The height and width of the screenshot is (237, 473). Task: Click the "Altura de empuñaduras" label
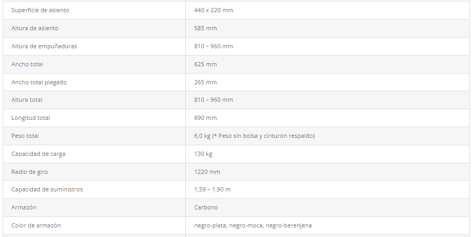44,47
